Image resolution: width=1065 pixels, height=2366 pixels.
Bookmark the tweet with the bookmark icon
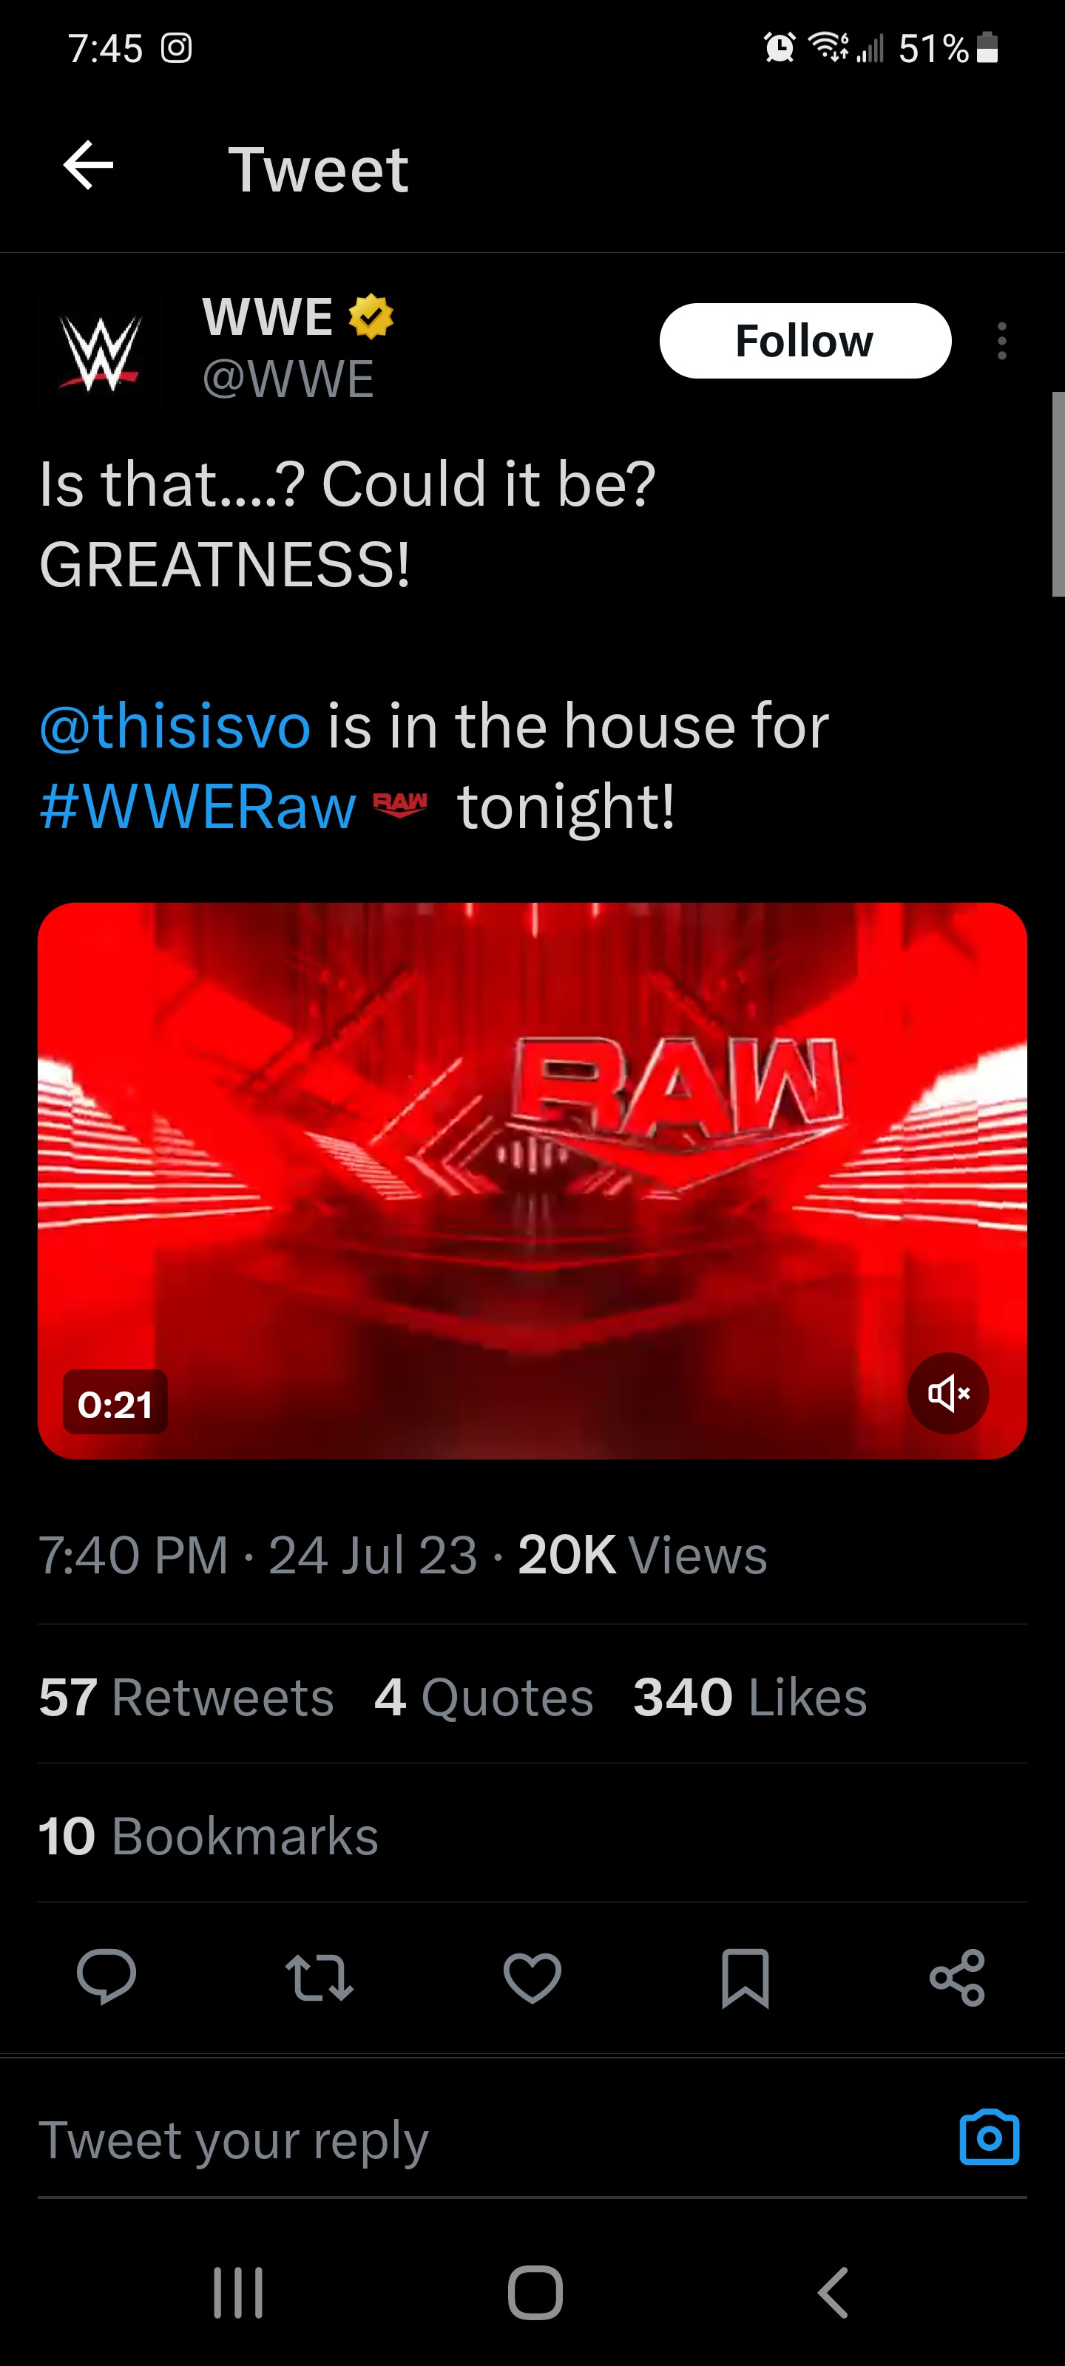745,1976
